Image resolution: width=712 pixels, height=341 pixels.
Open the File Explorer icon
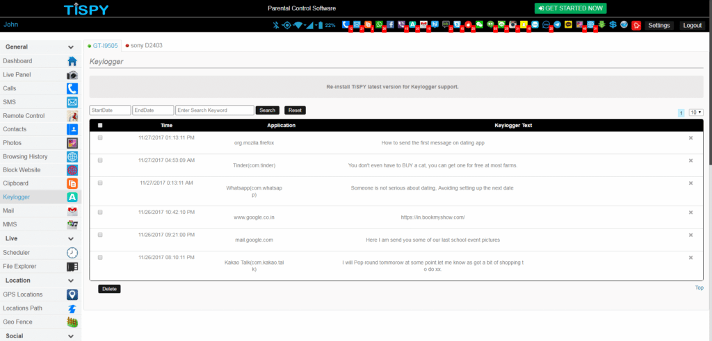tap(72, 266)
